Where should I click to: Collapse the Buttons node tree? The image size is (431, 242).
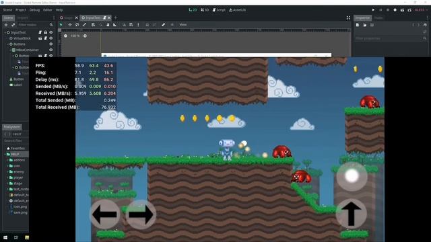pyautogui.click(x=7, y=44)
